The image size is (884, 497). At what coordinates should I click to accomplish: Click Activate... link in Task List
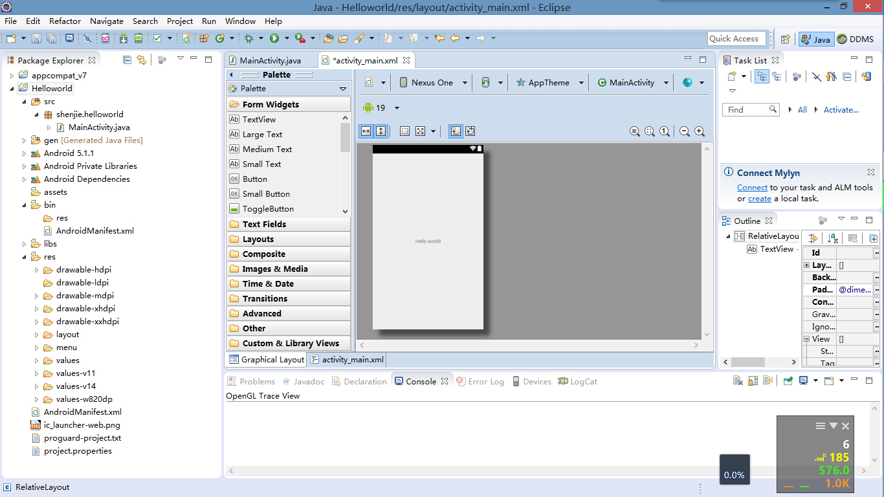[841, 109]
